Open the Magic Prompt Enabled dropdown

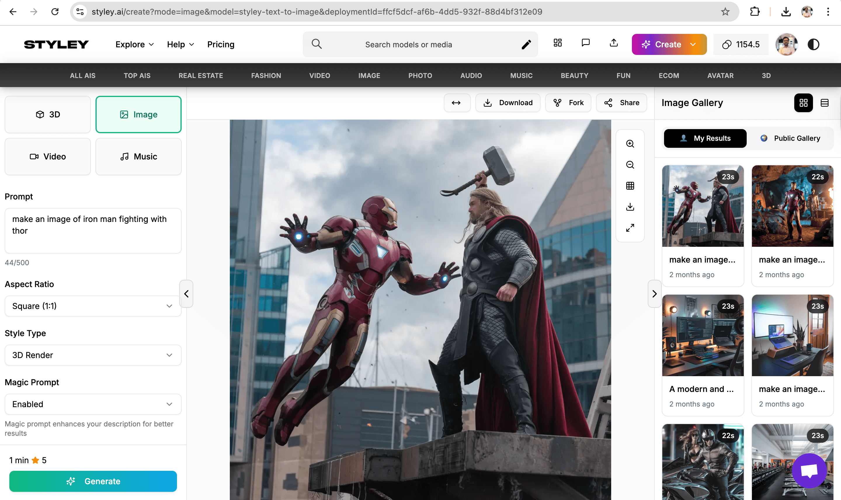click(x=93, y=404)
